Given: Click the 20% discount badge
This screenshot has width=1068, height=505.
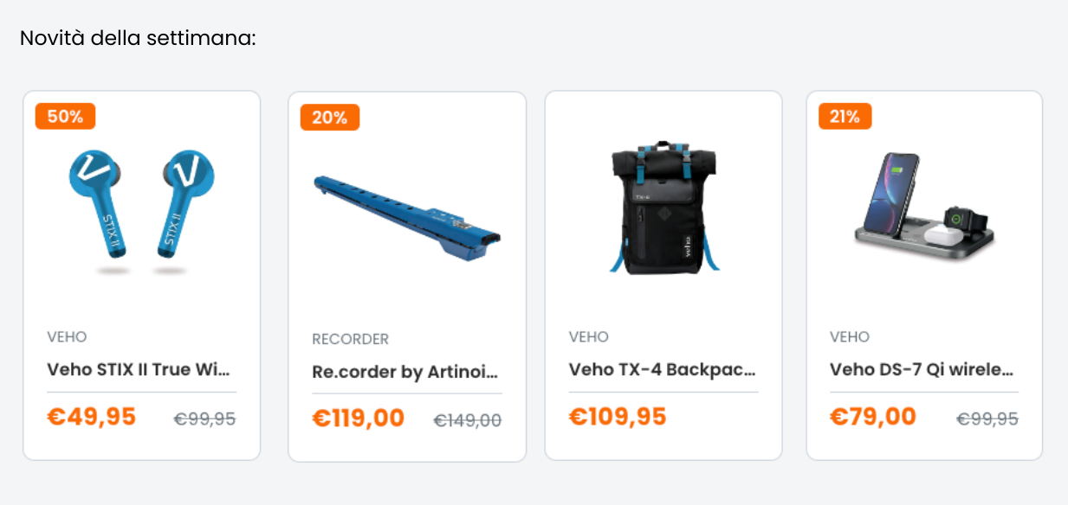Looking at the screenshot, I should [x=329, y=118].
